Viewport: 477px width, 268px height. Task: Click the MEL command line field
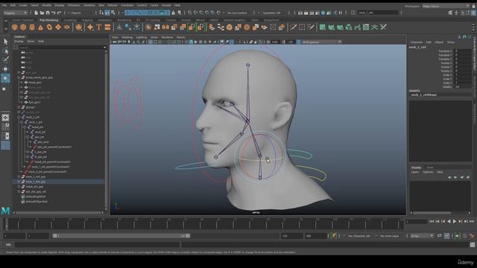pos(97,245)
